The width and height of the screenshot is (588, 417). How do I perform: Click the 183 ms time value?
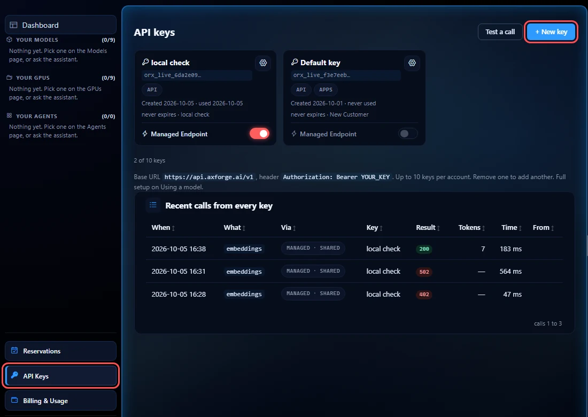click(x=510, y=249)
